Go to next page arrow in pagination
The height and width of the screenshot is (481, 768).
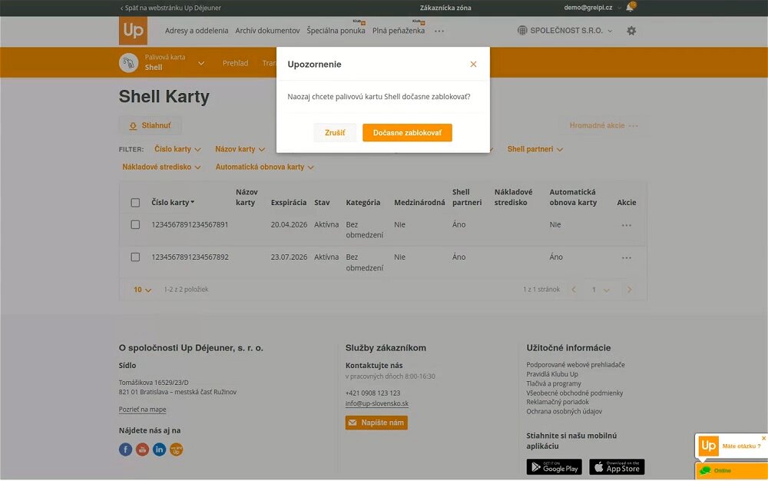(630, 290)
